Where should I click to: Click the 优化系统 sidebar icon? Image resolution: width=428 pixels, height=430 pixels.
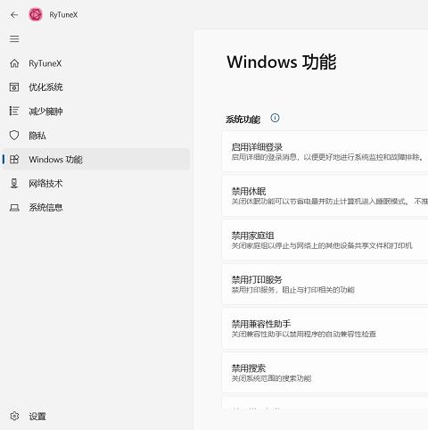coord(14,87)
